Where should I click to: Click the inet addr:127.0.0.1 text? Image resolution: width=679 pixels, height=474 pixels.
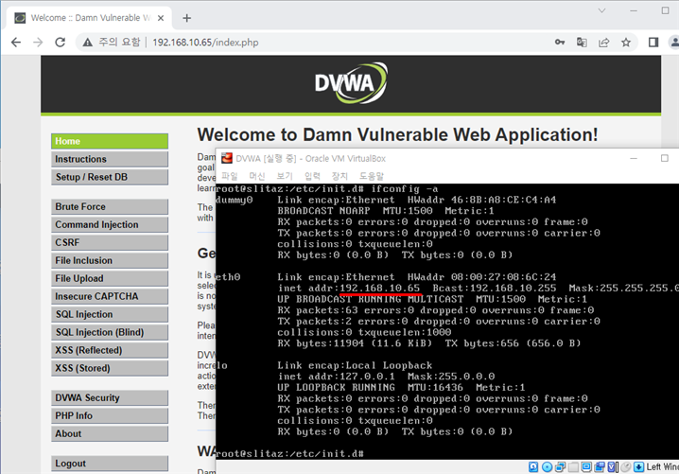coord(337,377)
